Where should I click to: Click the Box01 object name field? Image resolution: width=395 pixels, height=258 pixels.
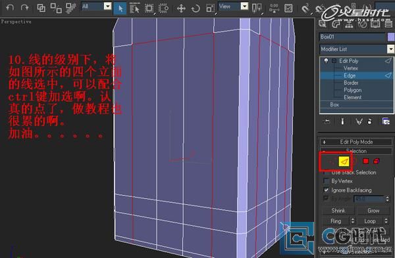pos(352,37)
